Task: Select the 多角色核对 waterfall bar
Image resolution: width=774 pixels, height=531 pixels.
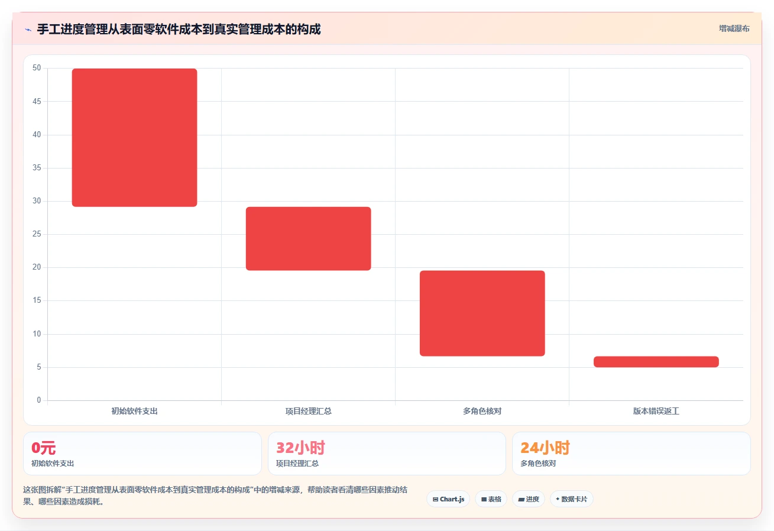Action: pyautogui.click(x=482, y=313)
